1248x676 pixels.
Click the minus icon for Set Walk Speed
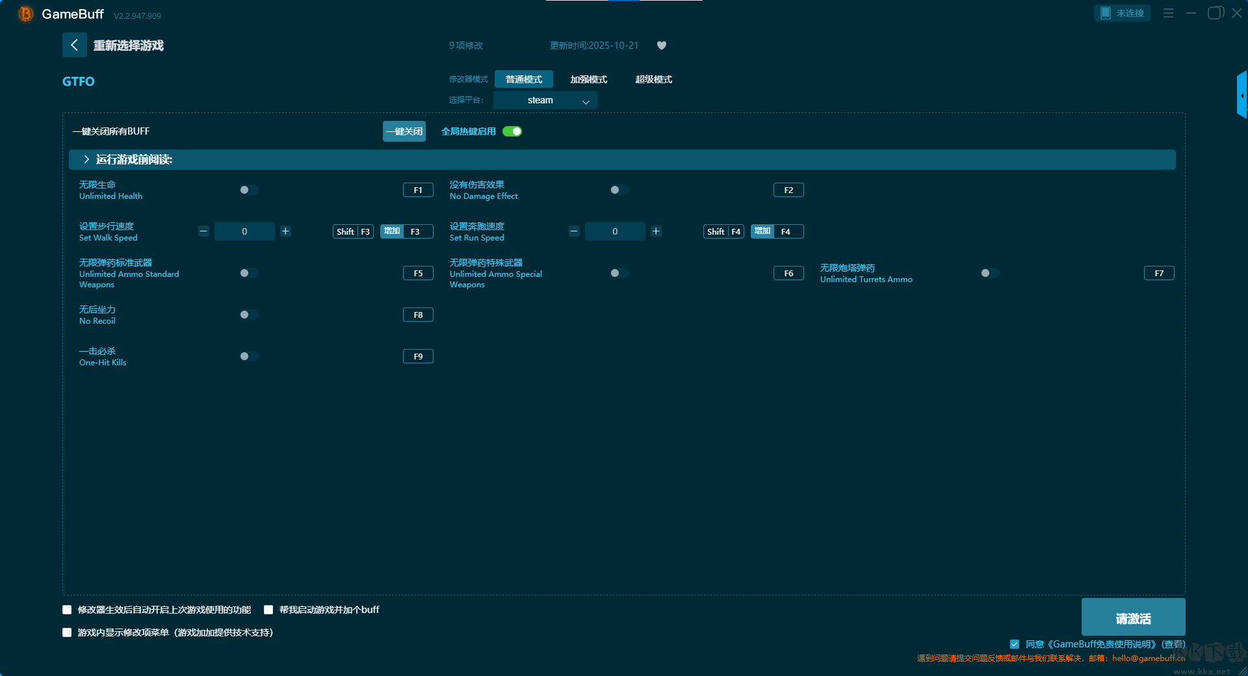[x=203, y=231]
